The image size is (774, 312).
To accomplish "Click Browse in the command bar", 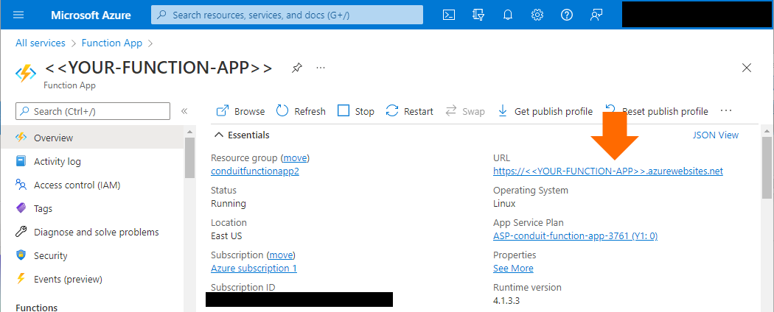I will point(240,111).
